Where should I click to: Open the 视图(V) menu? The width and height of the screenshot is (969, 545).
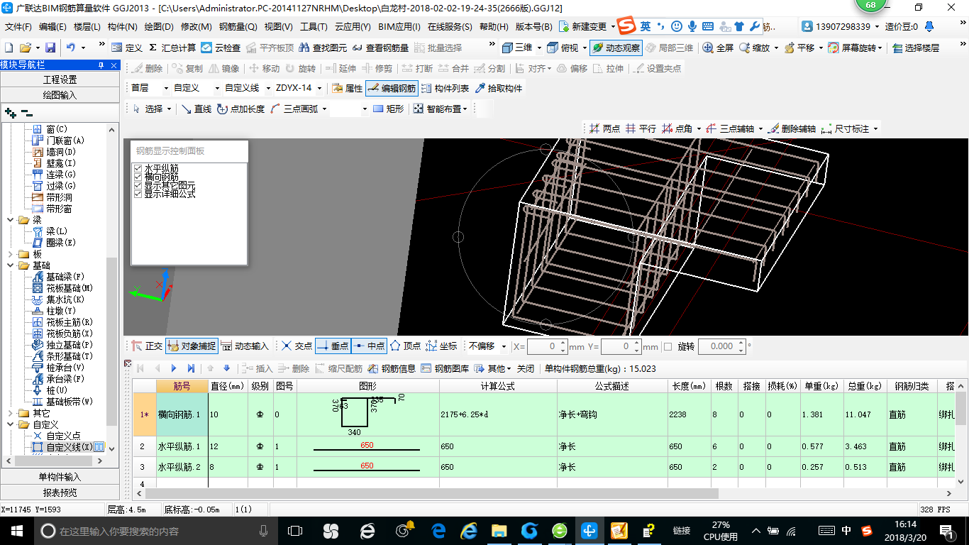278,27
